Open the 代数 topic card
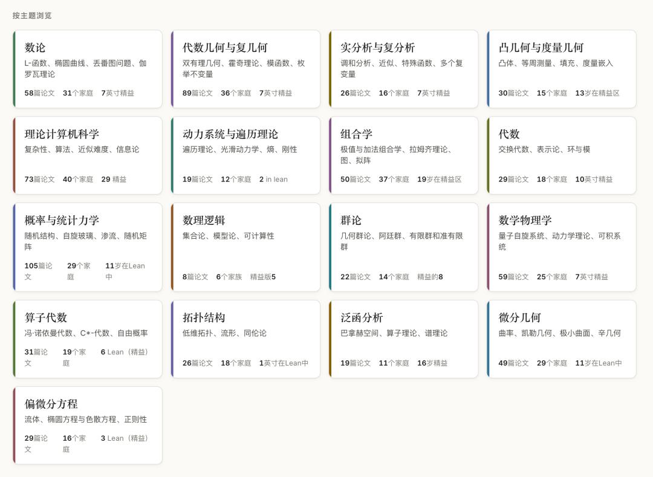The image size is (653, 477). click(x=562, y=155)
